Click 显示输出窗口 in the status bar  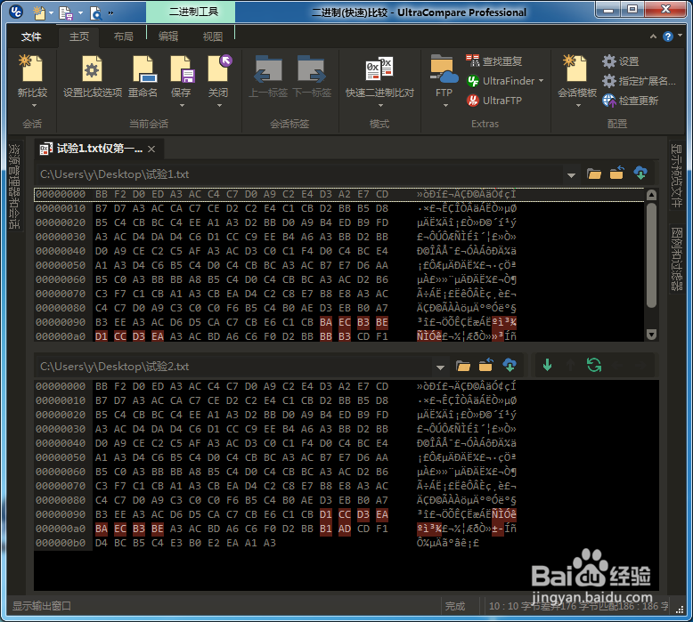pyautogui.click(x=42, y=606)
